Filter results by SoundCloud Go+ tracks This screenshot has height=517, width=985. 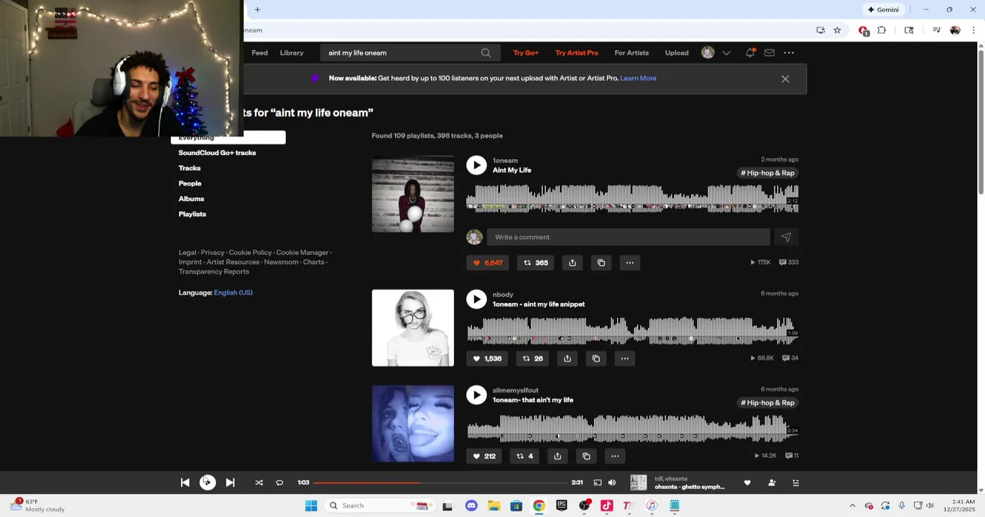pyautogui.click(x=217, y=153)
